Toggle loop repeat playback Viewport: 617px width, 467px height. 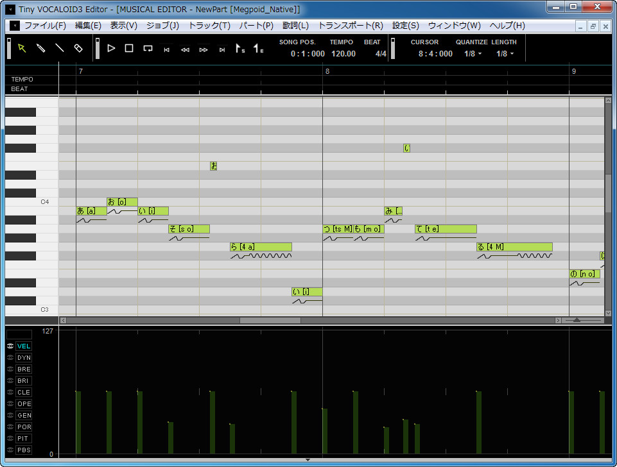(x=148, y=48)
